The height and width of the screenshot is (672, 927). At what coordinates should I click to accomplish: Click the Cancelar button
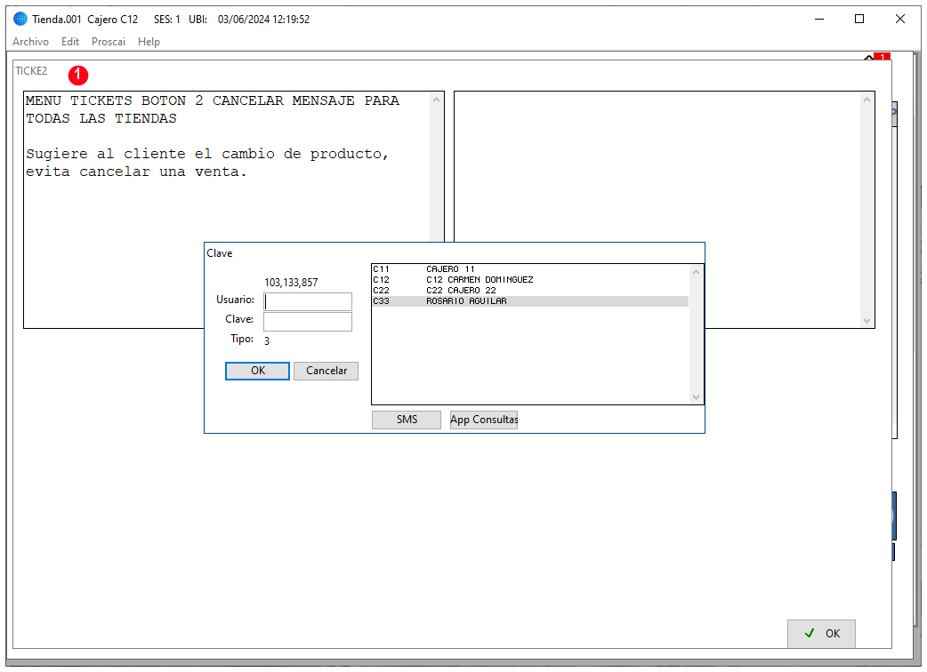coord(326,371)
